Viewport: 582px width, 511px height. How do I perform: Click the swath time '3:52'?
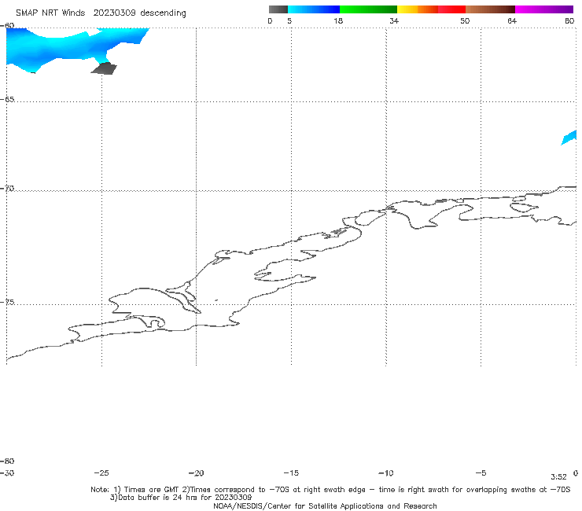[x=558, y=477]
